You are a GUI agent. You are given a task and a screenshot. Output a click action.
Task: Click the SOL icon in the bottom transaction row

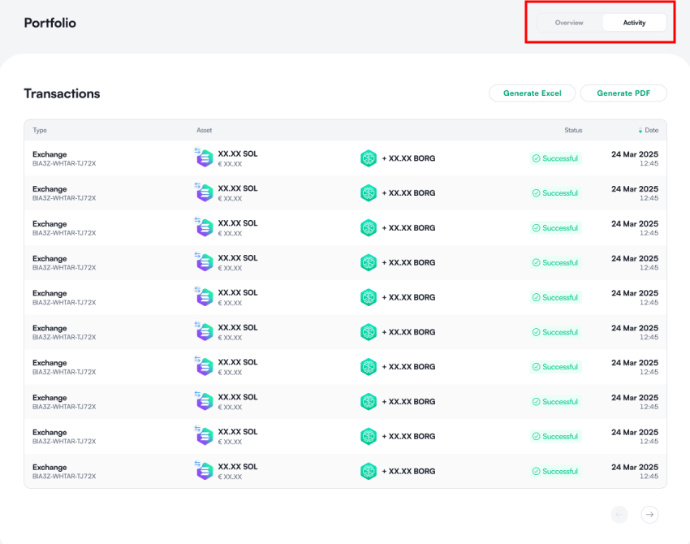tap(204, 471)
